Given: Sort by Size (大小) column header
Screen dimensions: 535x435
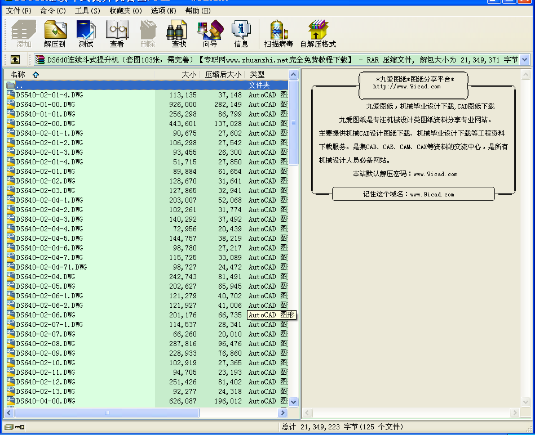Looking at the screenshot, I should (178, 74).
